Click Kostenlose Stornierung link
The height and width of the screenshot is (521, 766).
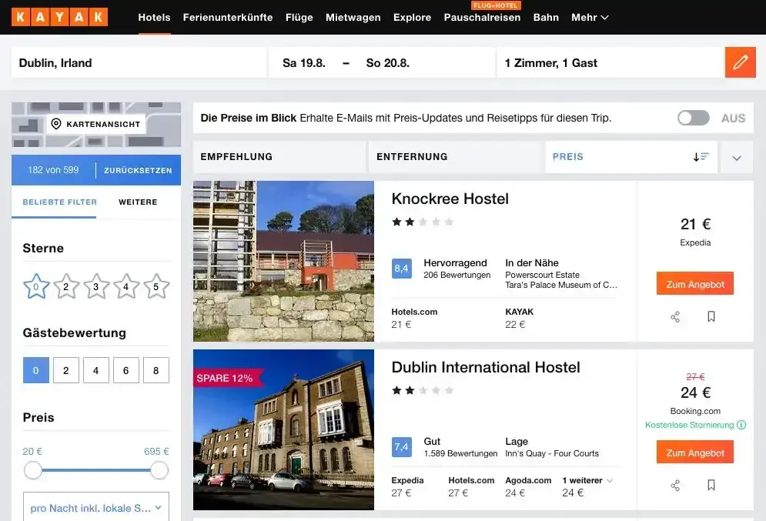689,425
